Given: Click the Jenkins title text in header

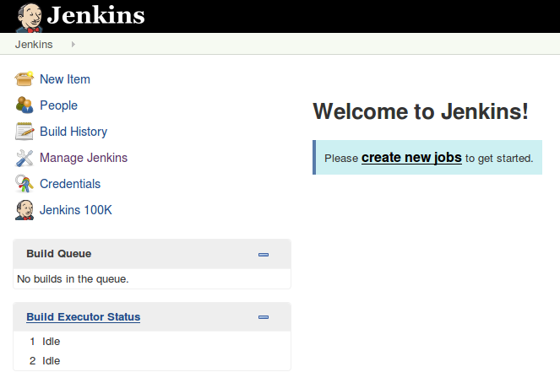Looking at the screenshot, I should 95,16.
